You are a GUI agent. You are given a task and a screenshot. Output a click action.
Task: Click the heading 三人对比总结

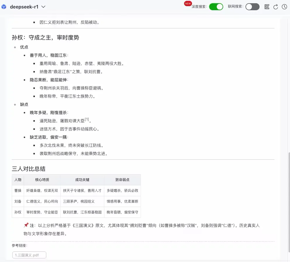(28, 168)
